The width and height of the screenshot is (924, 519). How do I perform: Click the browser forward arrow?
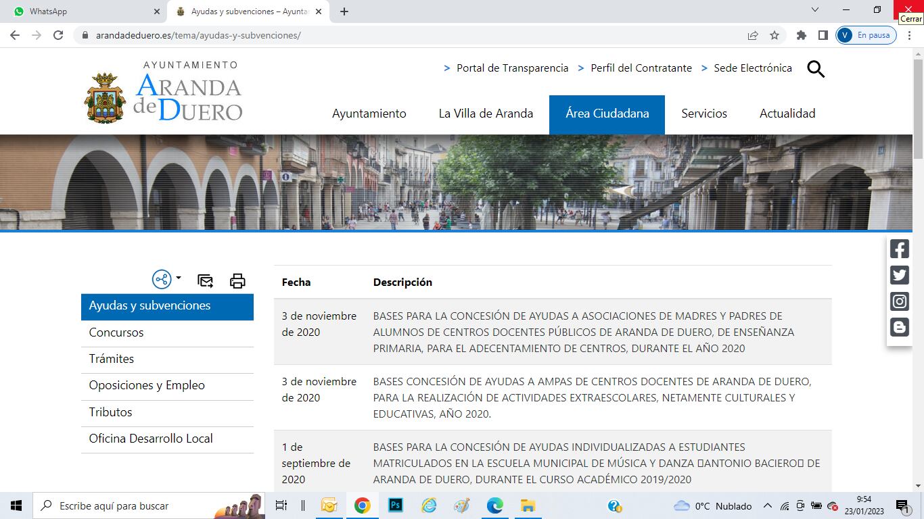click(x=37, y=35)
